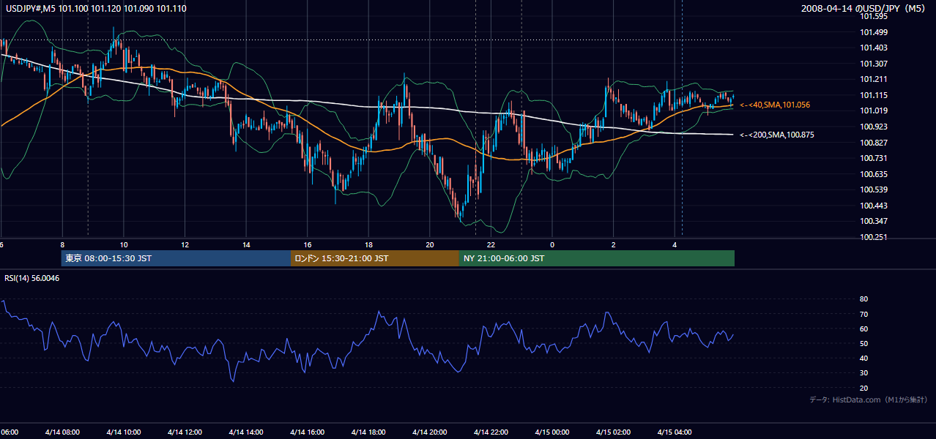The image size is (936, 439).
Task: Click the 40 SMA label reading 101.056
Action: click(x=775, y=105)
